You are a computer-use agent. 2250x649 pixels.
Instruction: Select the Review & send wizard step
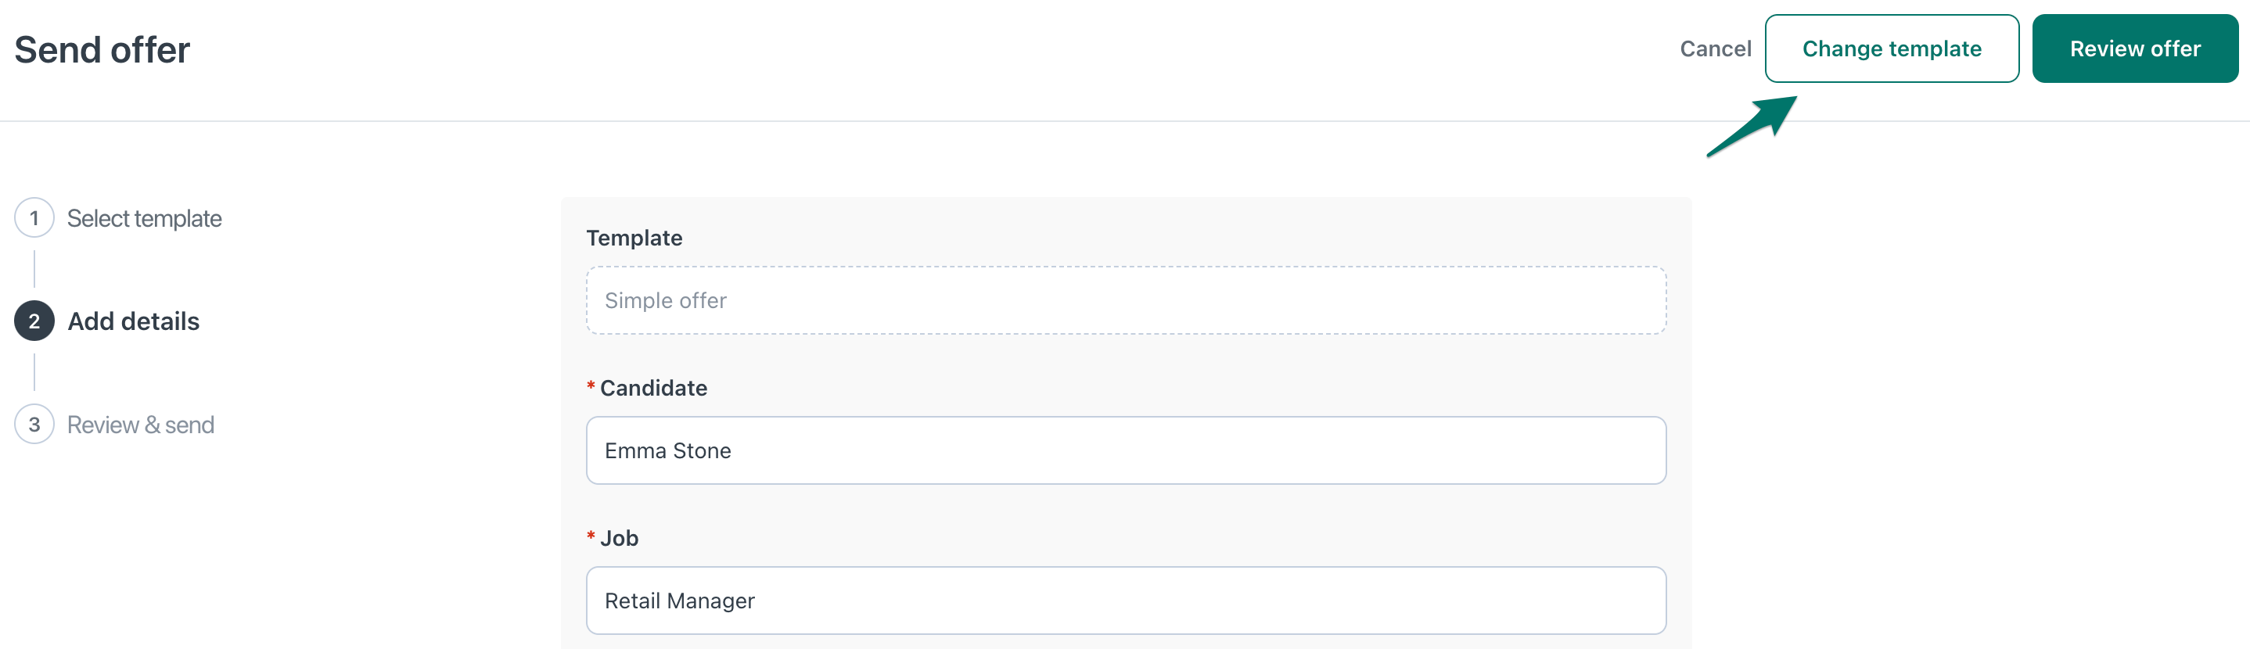[x=141, y=425]
